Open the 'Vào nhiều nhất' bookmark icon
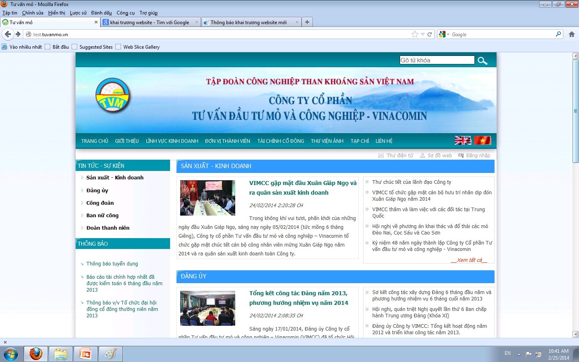Screen dimensions: 579x362 4,47
